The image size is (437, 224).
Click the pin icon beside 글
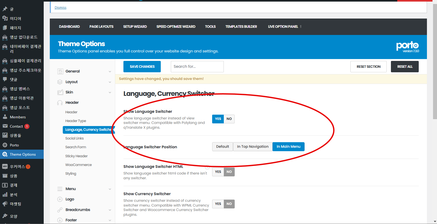coord(5,9)
